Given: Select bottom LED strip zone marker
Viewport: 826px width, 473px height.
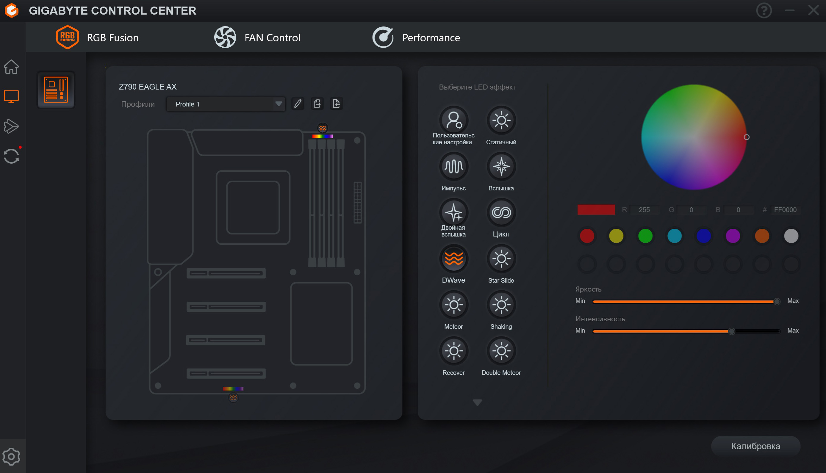Looking at the screenshot, I should [x=233, y=397].
